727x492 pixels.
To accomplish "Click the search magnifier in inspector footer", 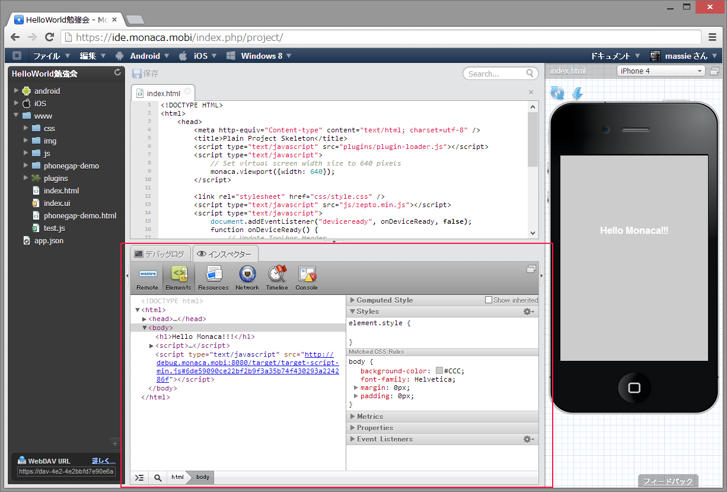I will coord(158,477).
